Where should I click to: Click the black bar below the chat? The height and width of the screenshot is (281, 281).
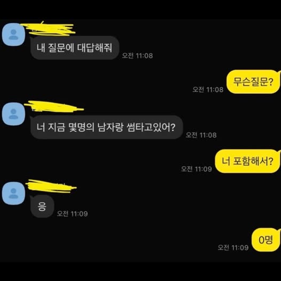coord(140,271)
